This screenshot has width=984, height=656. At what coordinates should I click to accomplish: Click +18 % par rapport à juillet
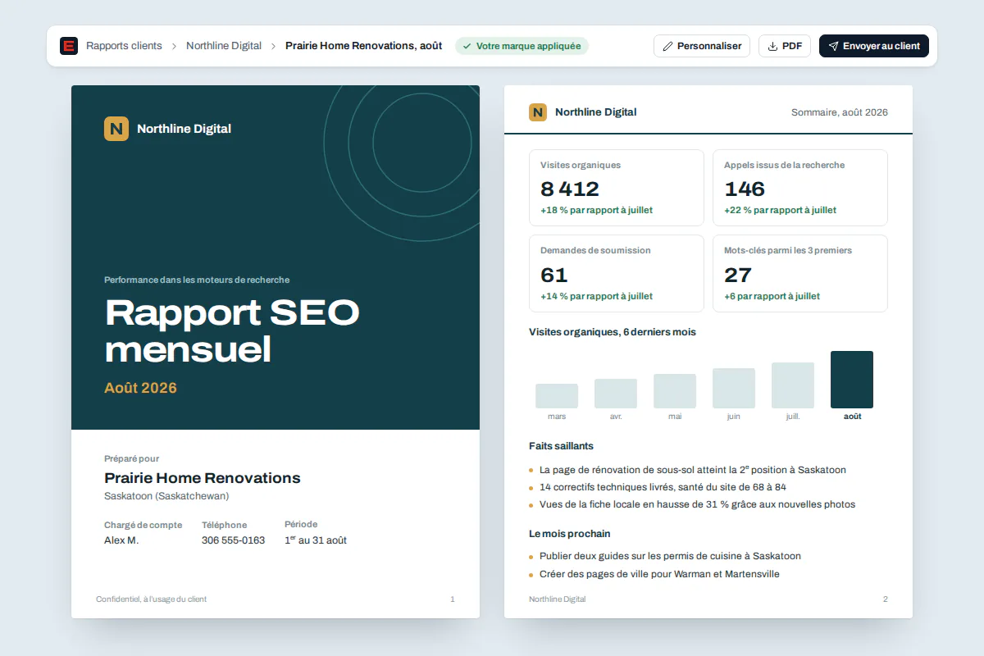coord(597,210)
